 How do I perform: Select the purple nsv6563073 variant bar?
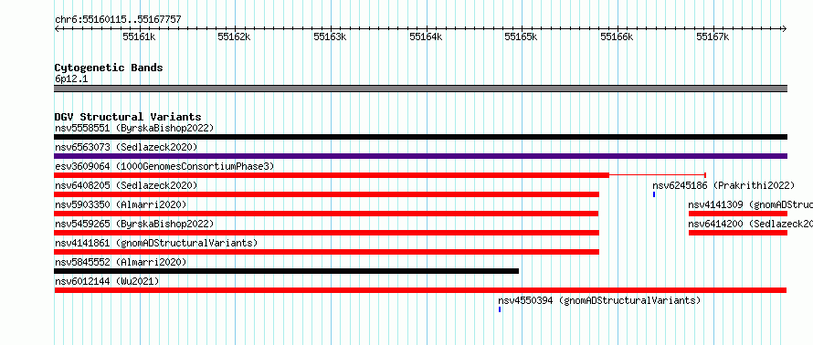coord(420,156)
